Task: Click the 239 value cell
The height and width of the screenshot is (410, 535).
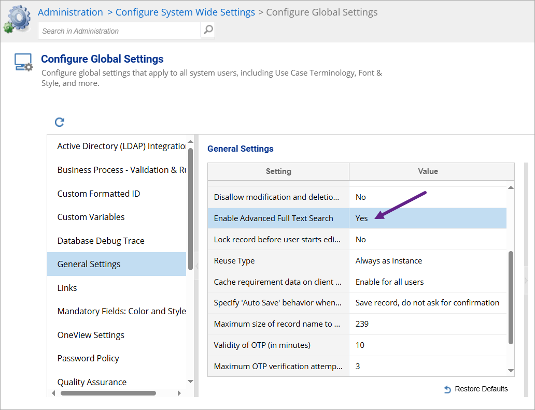Action: pyautogui.click(x=428, y=324)
